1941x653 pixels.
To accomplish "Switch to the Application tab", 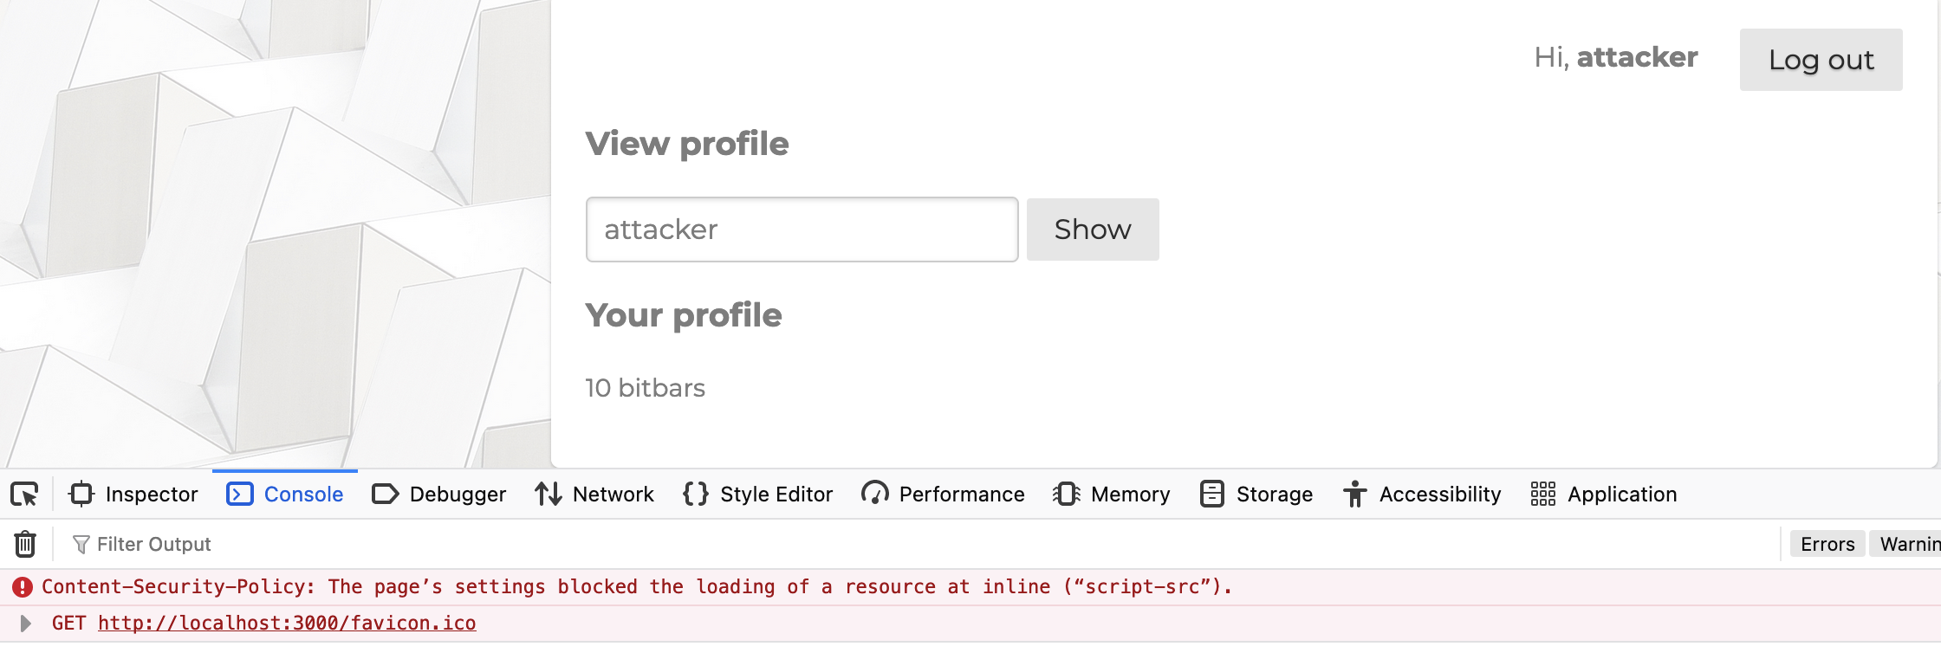I will coord(1604,495).
